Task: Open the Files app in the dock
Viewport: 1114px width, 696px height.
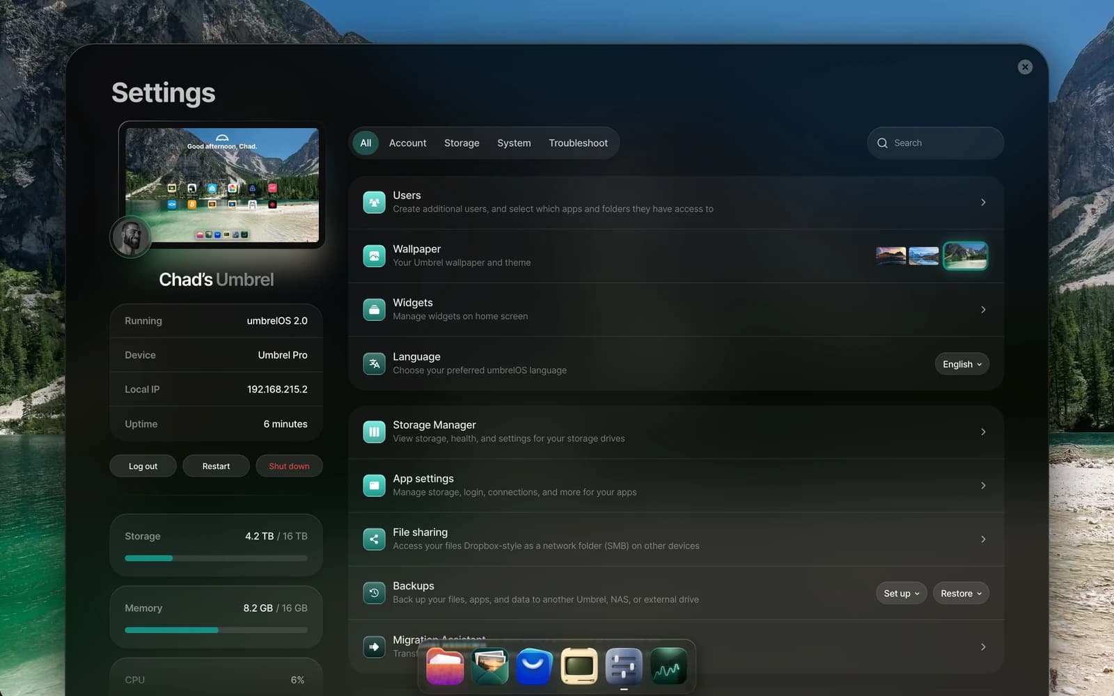Action: [445, 666]
